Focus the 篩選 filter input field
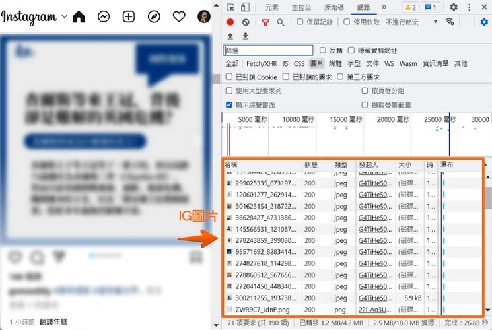Image resolution: width=492 pixels, height=330 pixels. (268, 51)
